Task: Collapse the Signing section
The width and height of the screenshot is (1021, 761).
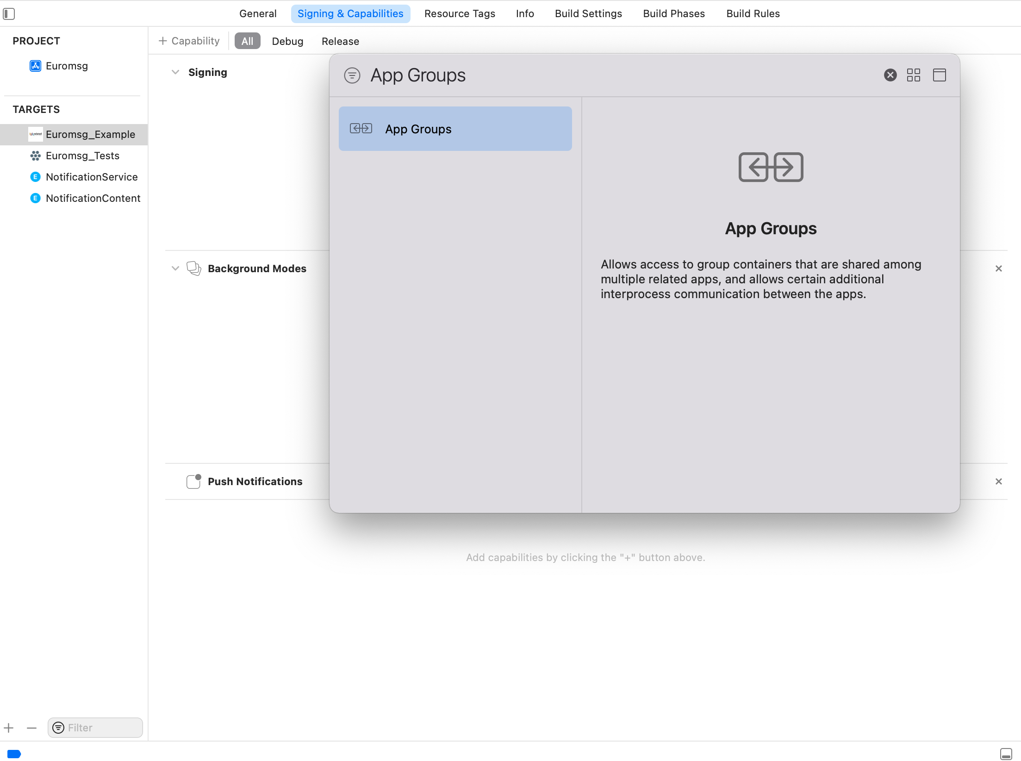Action: (x=175, y=72)
